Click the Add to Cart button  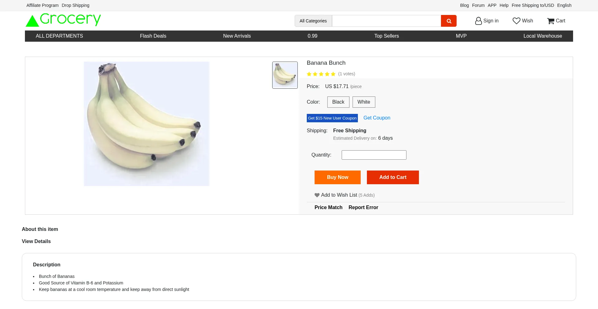coord(392,177)
